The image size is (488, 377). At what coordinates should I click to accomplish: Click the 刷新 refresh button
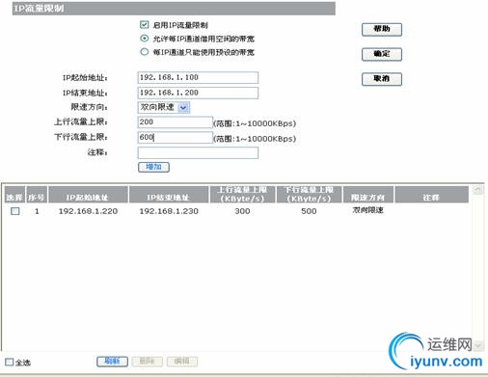112,362
